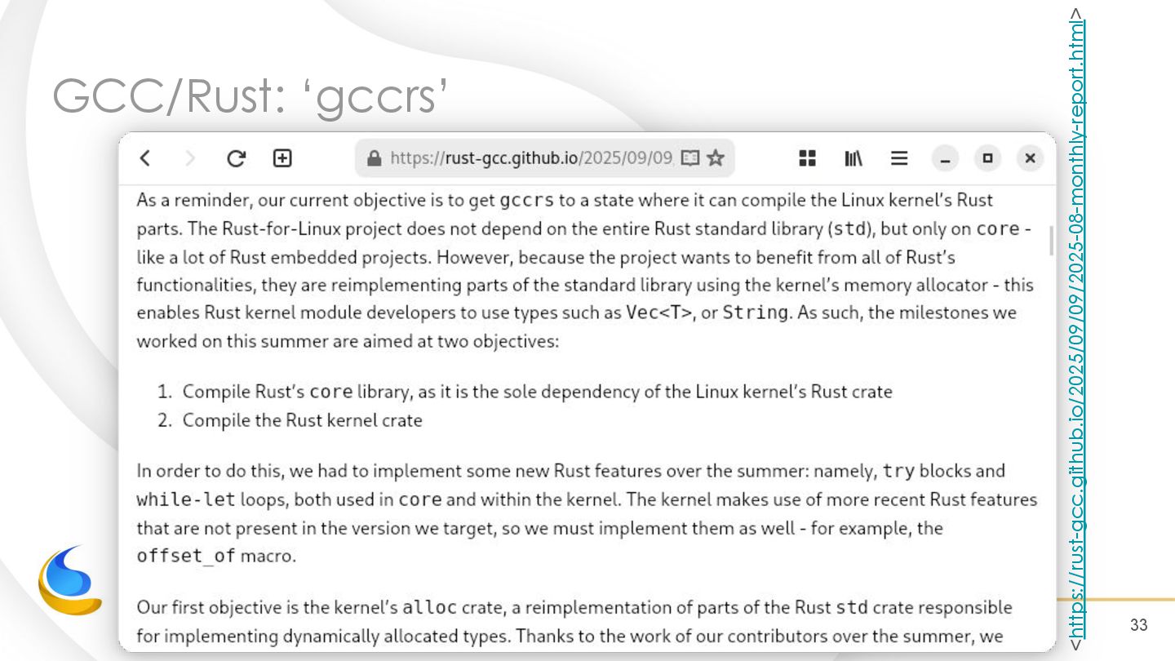
Task: Click the 'offset_of' code text
Action: [186, 557]
